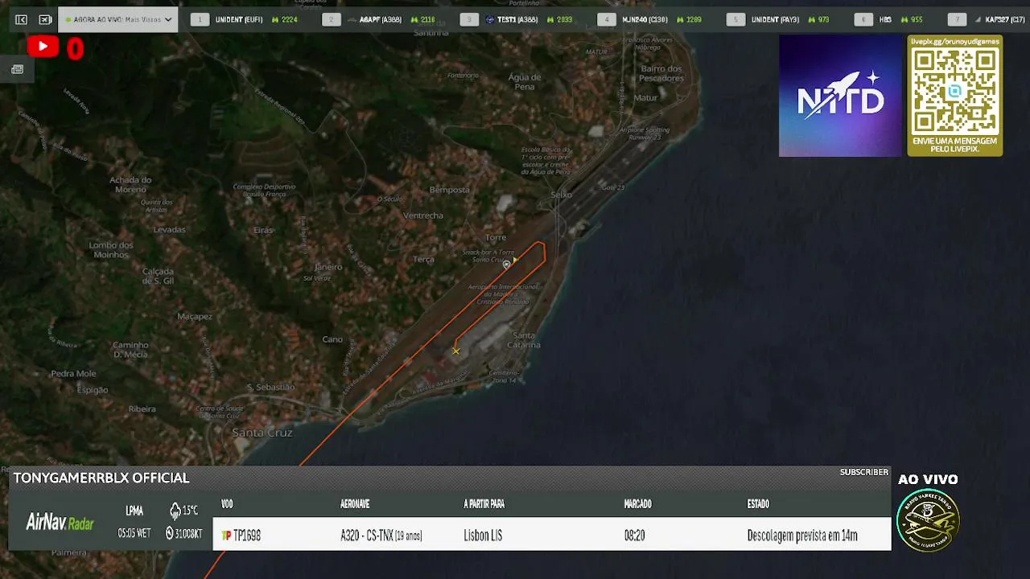Select most-tracked flight rank 1 badge
Screen dimensions: 1030x579
pyautogui.click(x=200, y=19)
